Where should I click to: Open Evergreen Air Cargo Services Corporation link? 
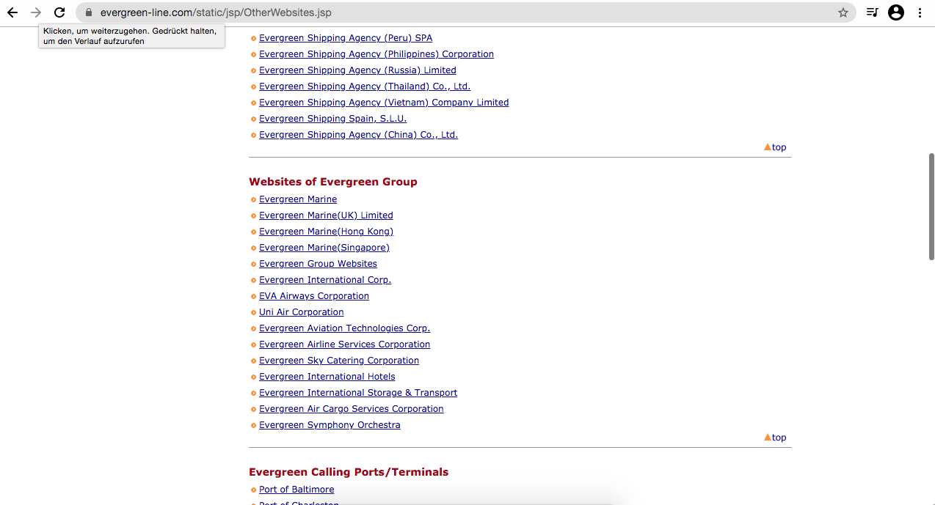tap(351, 409)
